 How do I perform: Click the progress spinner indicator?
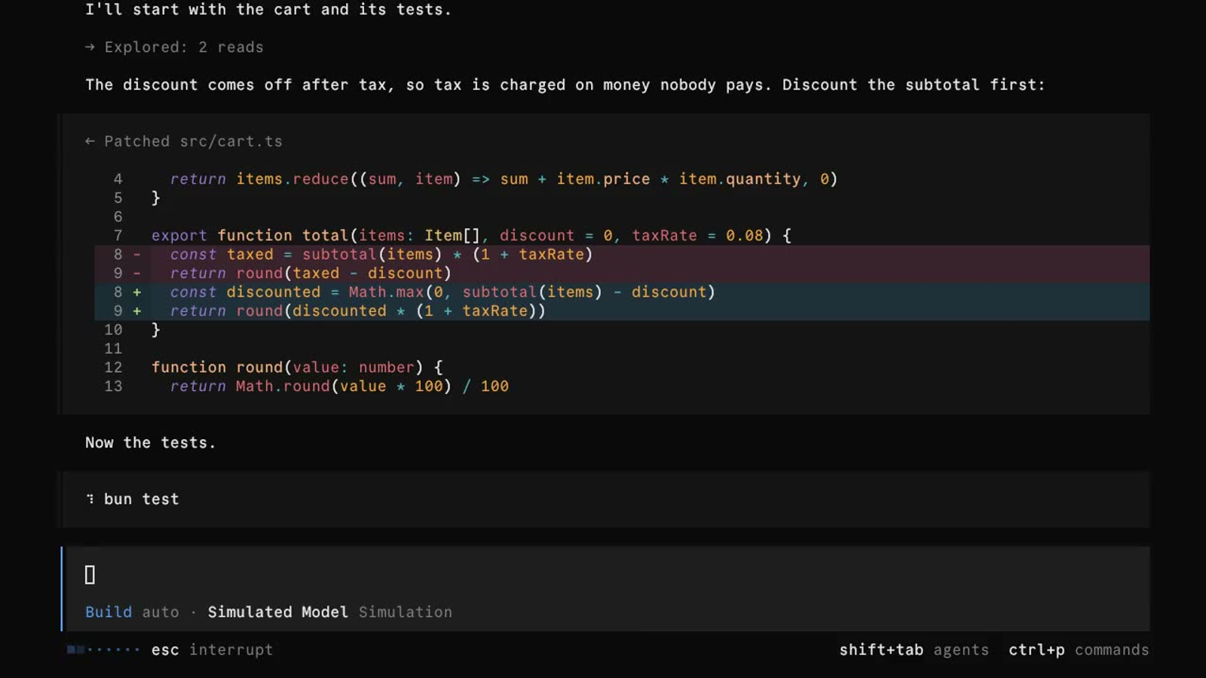(x=103, y=649)
